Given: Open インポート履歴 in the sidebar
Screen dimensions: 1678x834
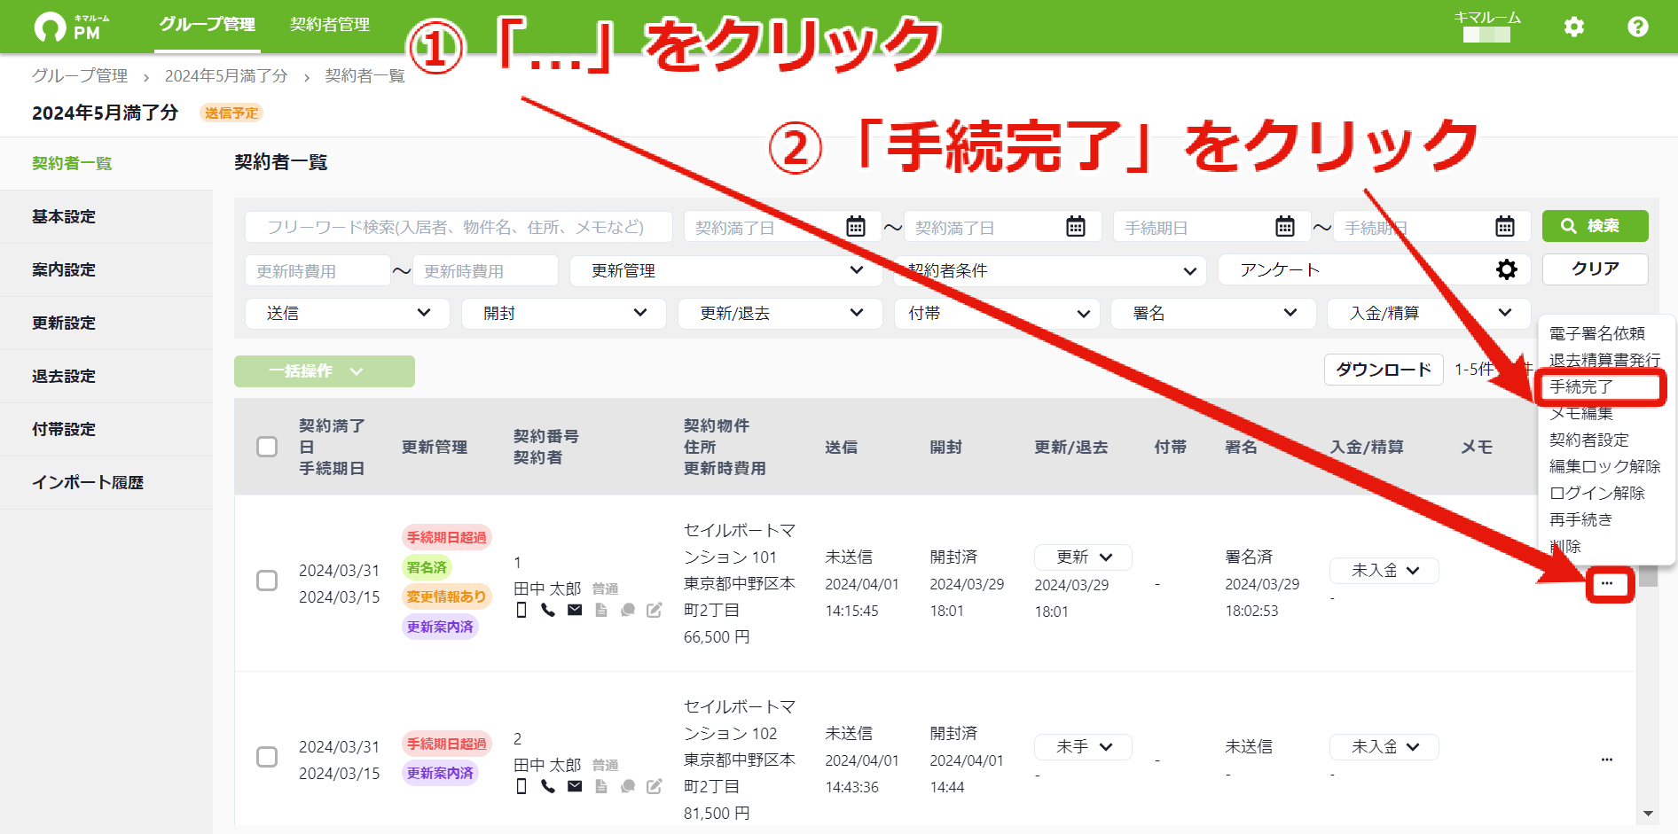Looking at the screenshot, I should click(106, 482).
